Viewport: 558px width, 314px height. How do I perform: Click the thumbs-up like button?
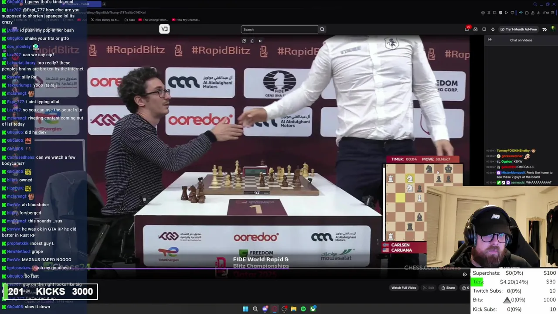(466, 288)
